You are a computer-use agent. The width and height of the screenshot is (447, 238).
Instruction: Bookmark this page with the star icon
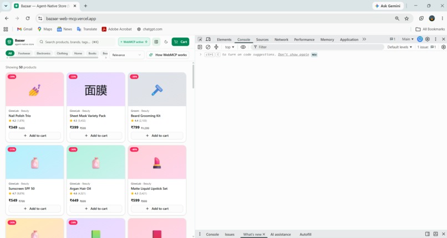[407, 18]
